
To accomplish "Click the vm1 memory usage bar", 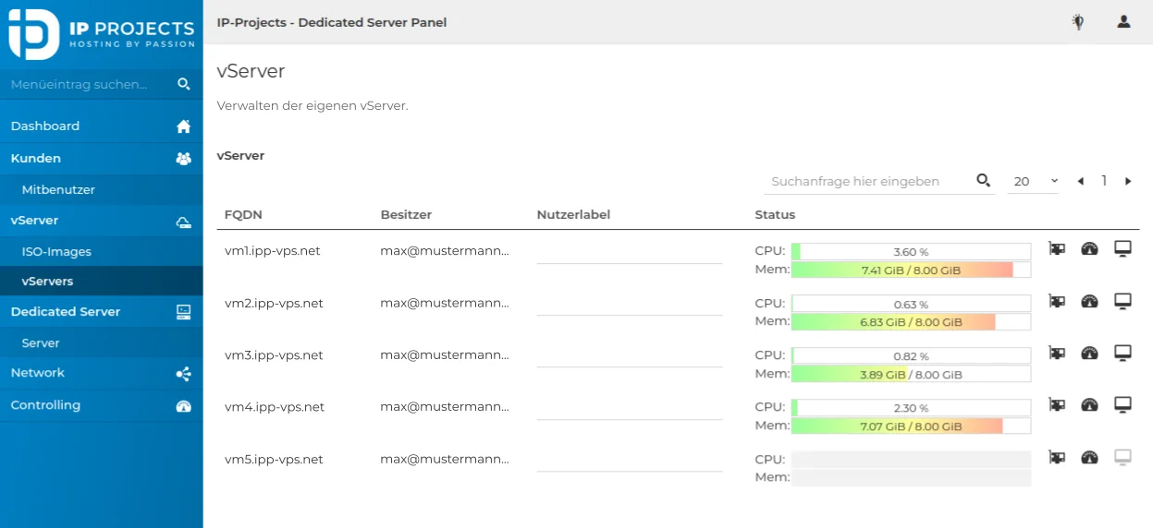I will (x=910, y=270).
